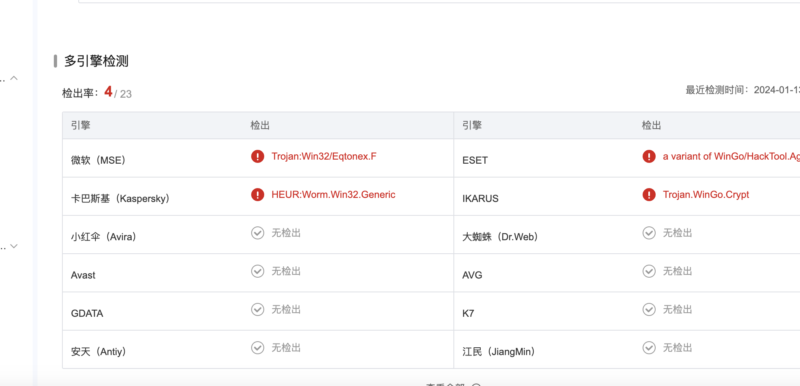Click the red warning icon beside HEUR:Worm.Win32.Generic

click(257, 195)
